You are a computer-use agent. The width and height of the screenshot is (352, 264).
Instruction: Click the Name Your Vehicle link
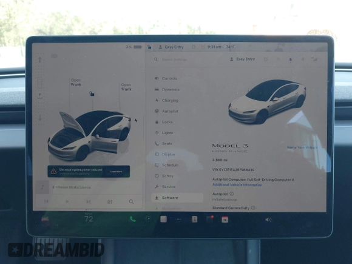tap(302, 147)
